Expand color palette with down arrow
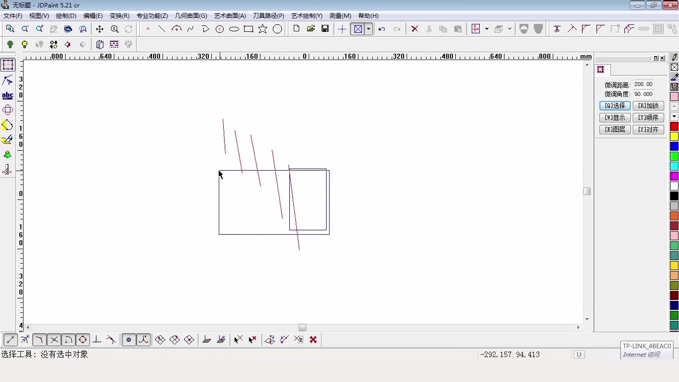This screenshot has height=382, width=679. (674, 116)
